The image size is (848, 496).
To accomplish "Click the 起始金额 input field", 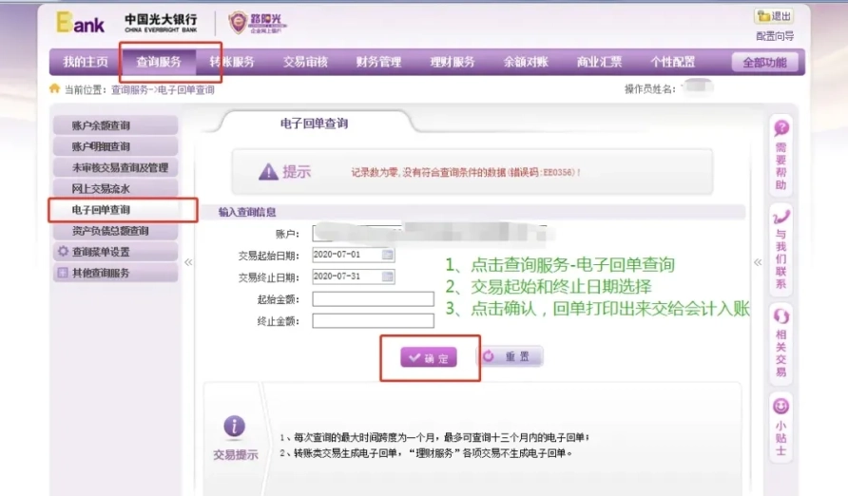I will point(374,298).
